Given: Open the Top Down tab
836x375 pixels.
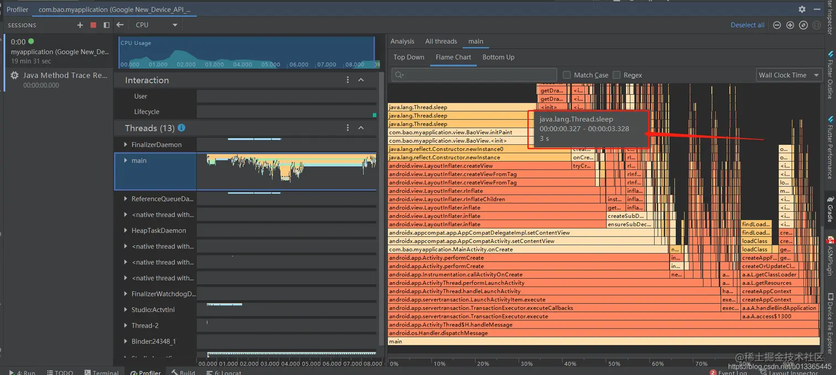Looking at the screenshot, I should point(409,57).
